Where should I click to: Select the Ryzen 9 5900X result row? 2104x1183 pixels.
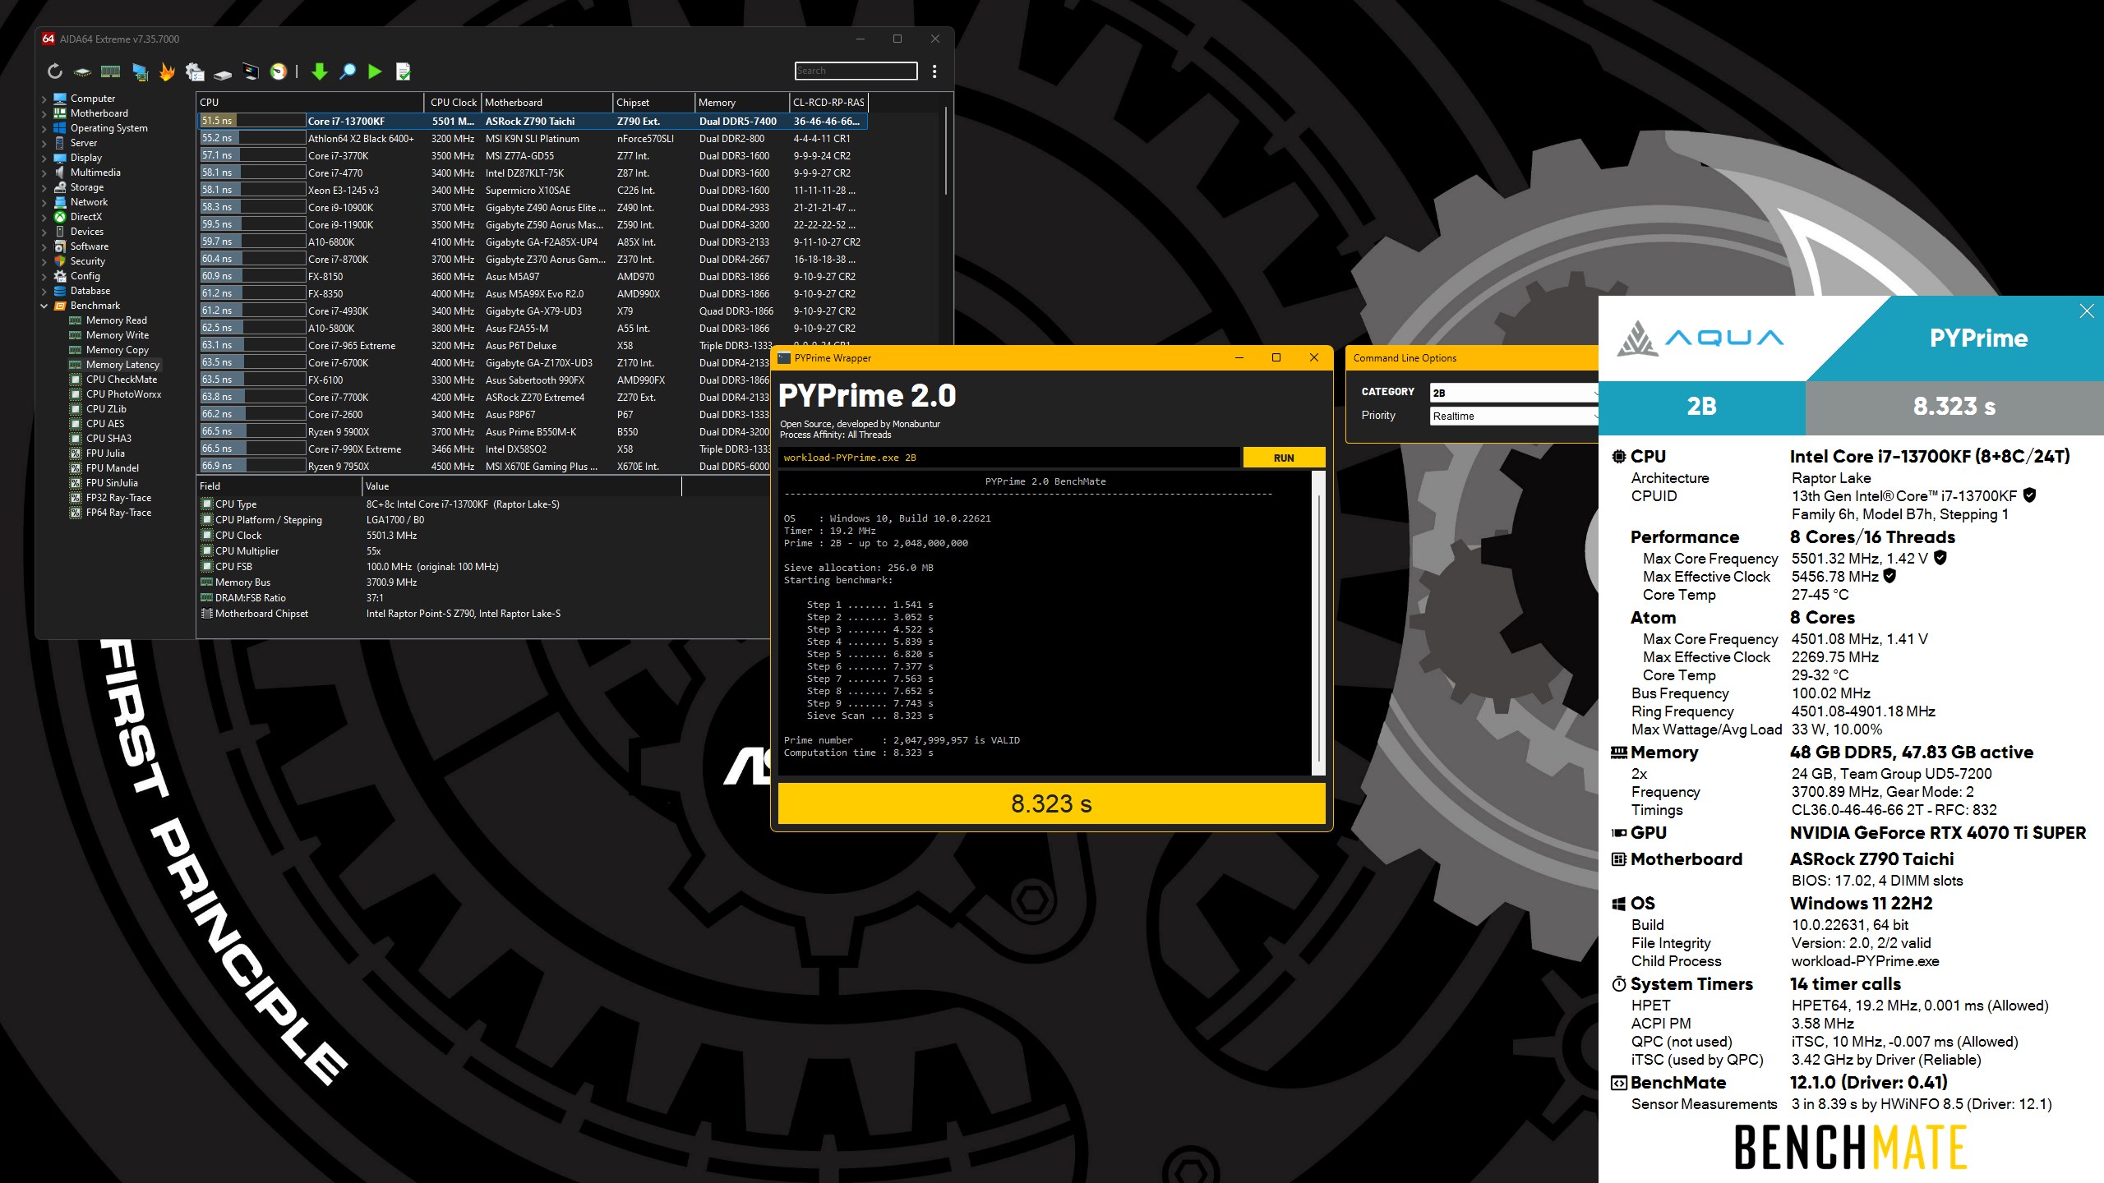tap(485, 431)
